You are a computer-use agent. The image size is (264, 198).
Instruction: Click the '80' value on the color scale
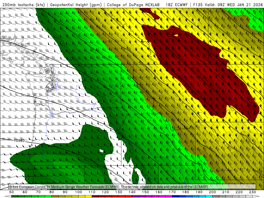[x=51, y=192]
